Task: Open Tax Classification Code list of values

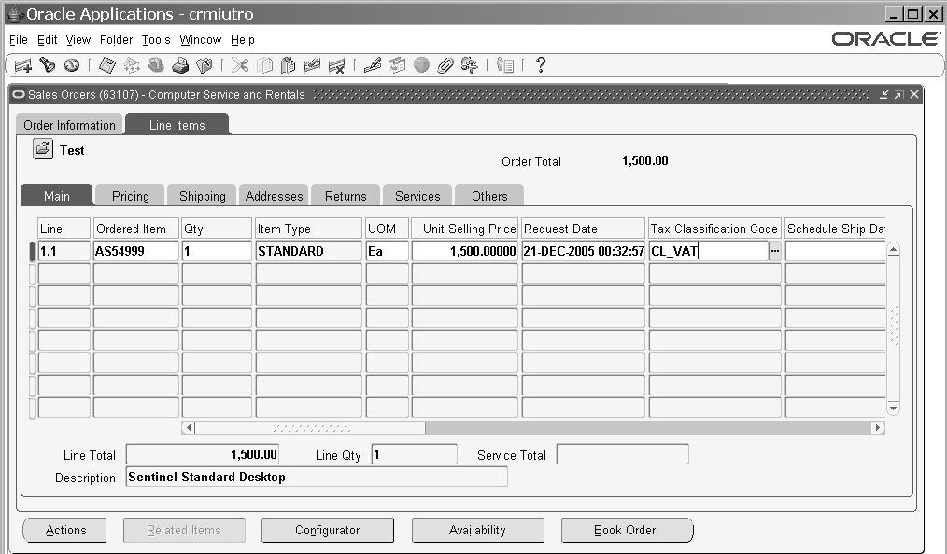Action: click(775, 251)
